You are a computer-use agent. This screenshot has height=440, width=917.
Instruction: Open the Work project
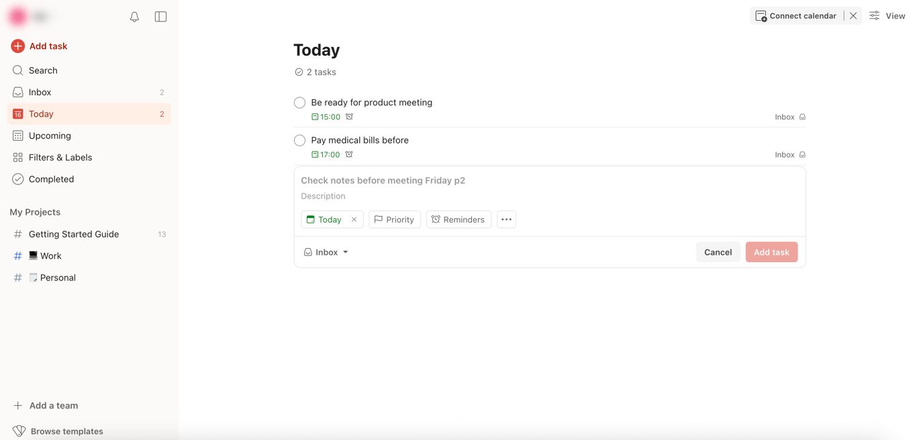coord(50,256)
